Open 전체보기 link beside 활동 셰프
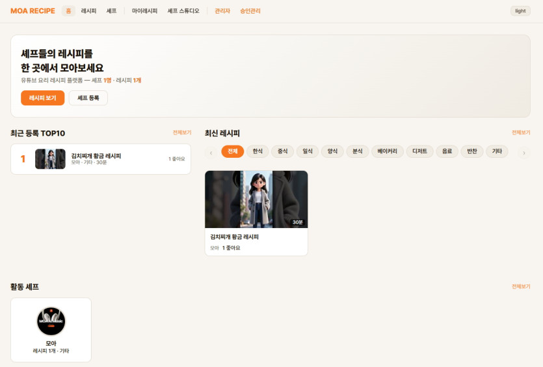 pos(521,286)
